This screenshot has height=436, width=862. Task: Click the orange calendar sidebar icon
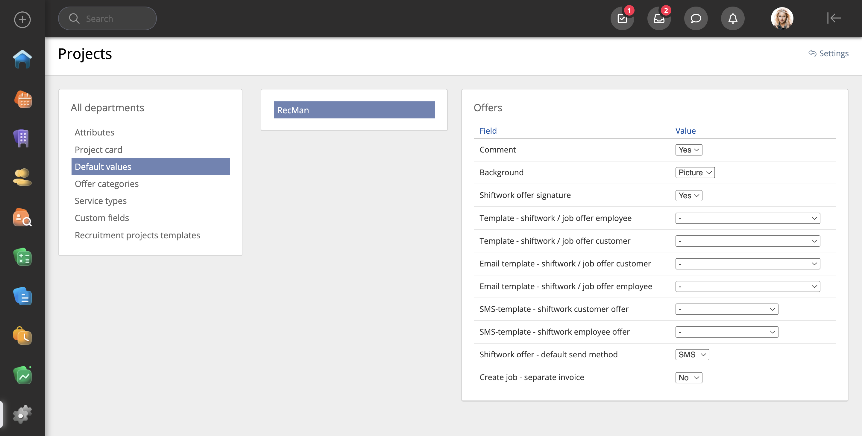point(22,99)
